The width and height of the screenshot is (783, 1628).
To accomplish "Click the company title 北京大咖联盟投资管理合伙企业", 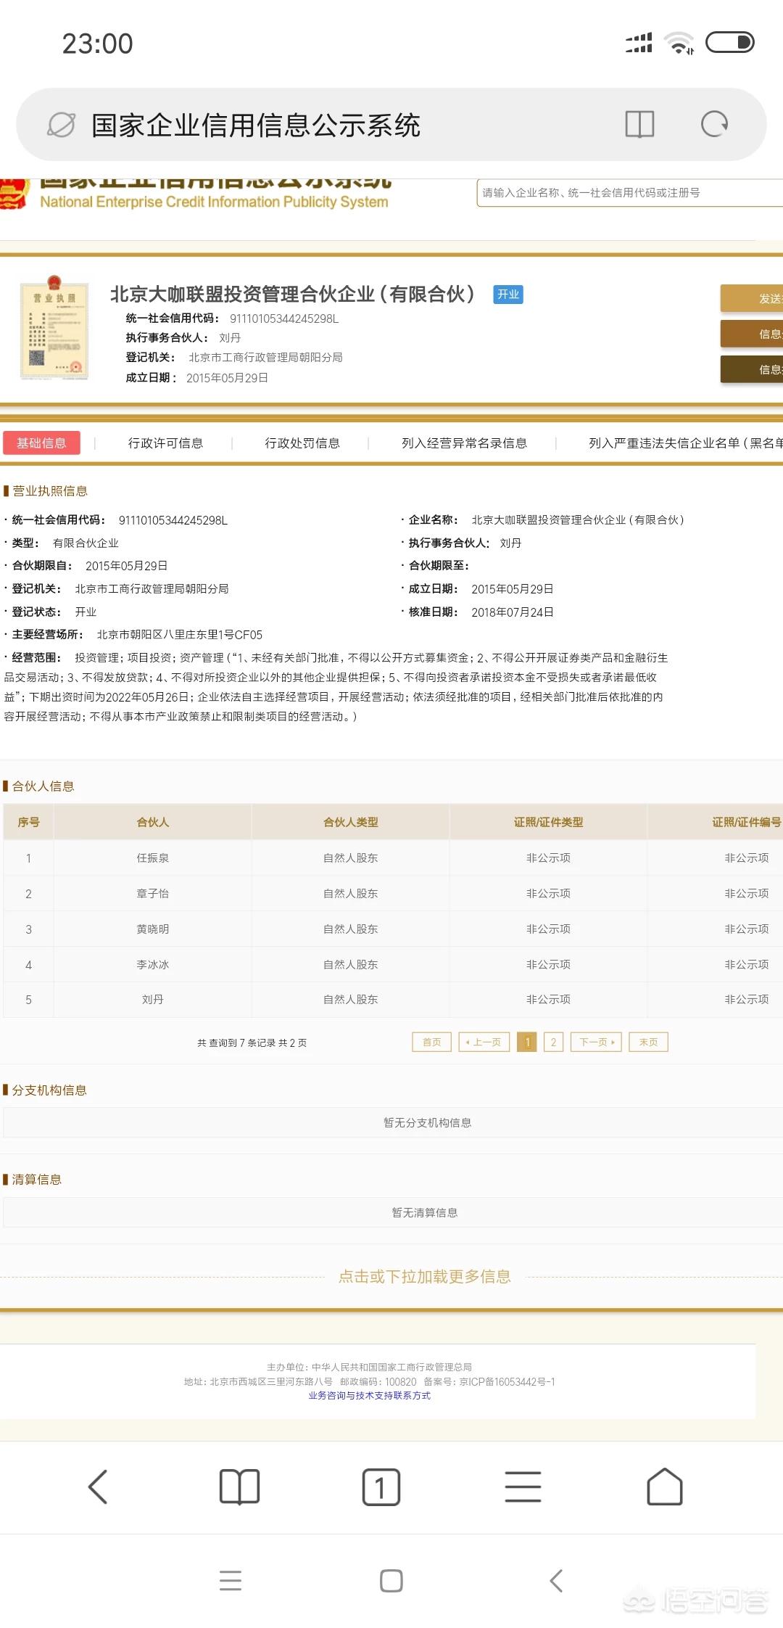I will (x=293, y=294).
